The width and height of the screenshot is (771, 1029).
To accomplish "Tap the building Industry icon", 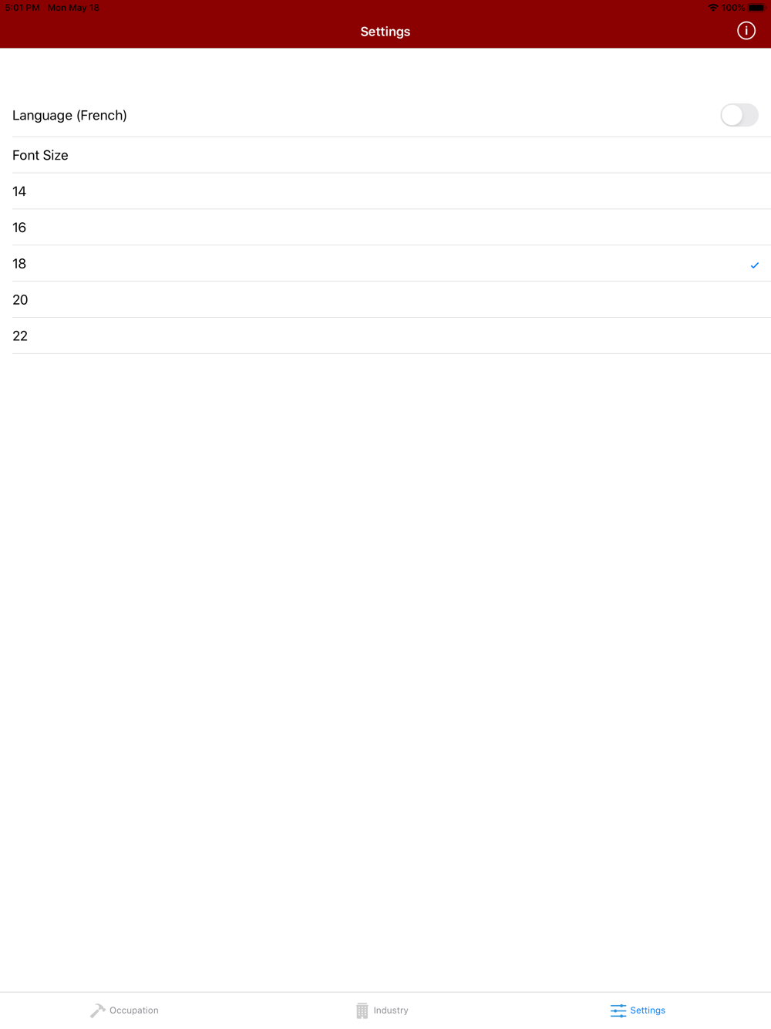I will [x=362, y=1010].
